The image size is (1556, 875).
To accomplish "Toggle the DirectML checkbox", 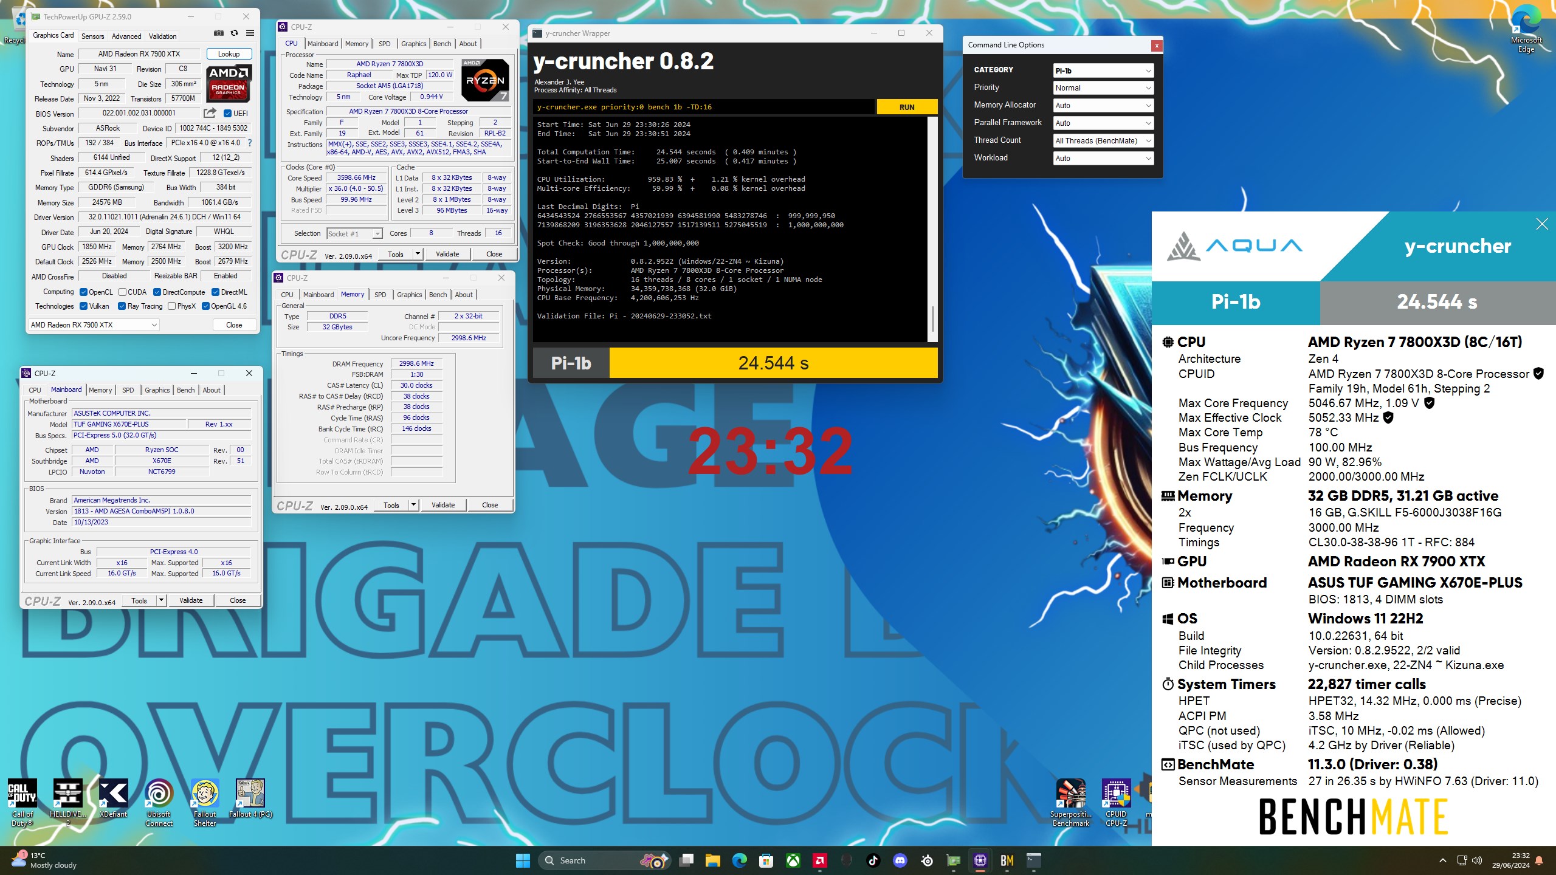I will 215,292.
